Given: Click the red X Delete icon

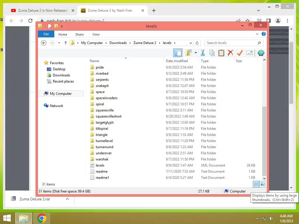Looking at the screenshot, I should click(230, 53).
